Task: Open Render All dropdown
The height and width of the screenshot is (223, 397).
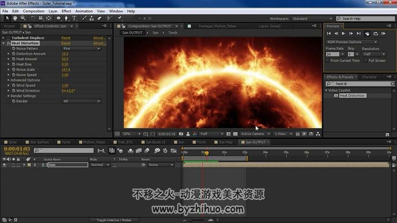Action: click(x=81, y=101)
